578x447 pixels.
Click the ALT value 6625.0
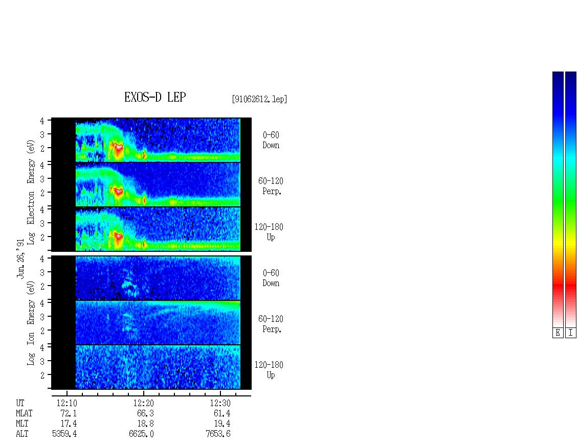point(141,434)
